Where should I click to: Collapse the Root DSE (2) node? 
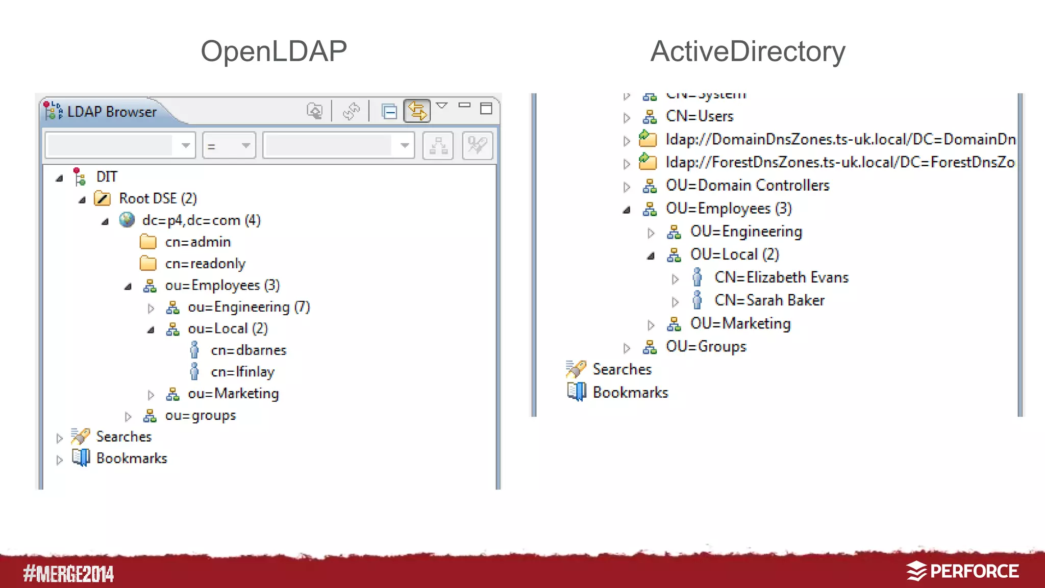(82, 199)
